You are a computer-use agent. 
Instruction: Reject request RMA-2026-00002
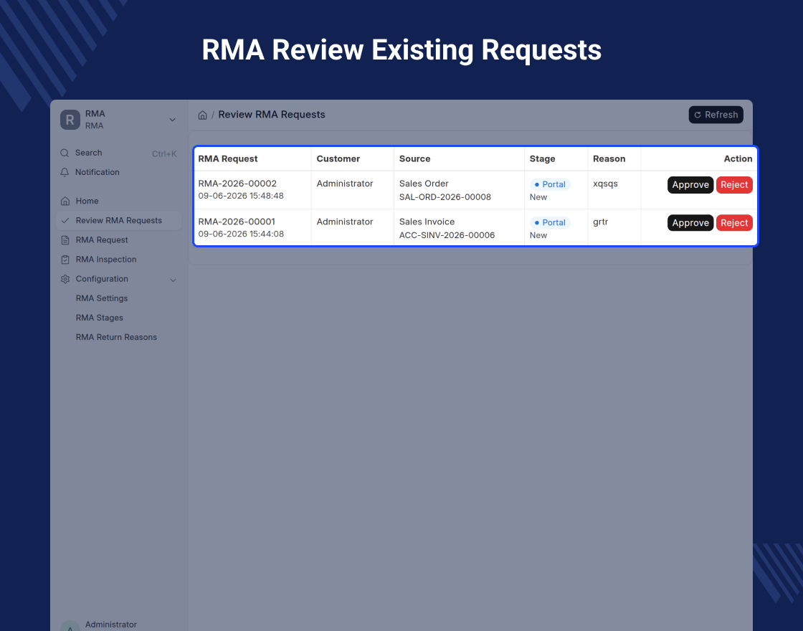click(734, 185)
